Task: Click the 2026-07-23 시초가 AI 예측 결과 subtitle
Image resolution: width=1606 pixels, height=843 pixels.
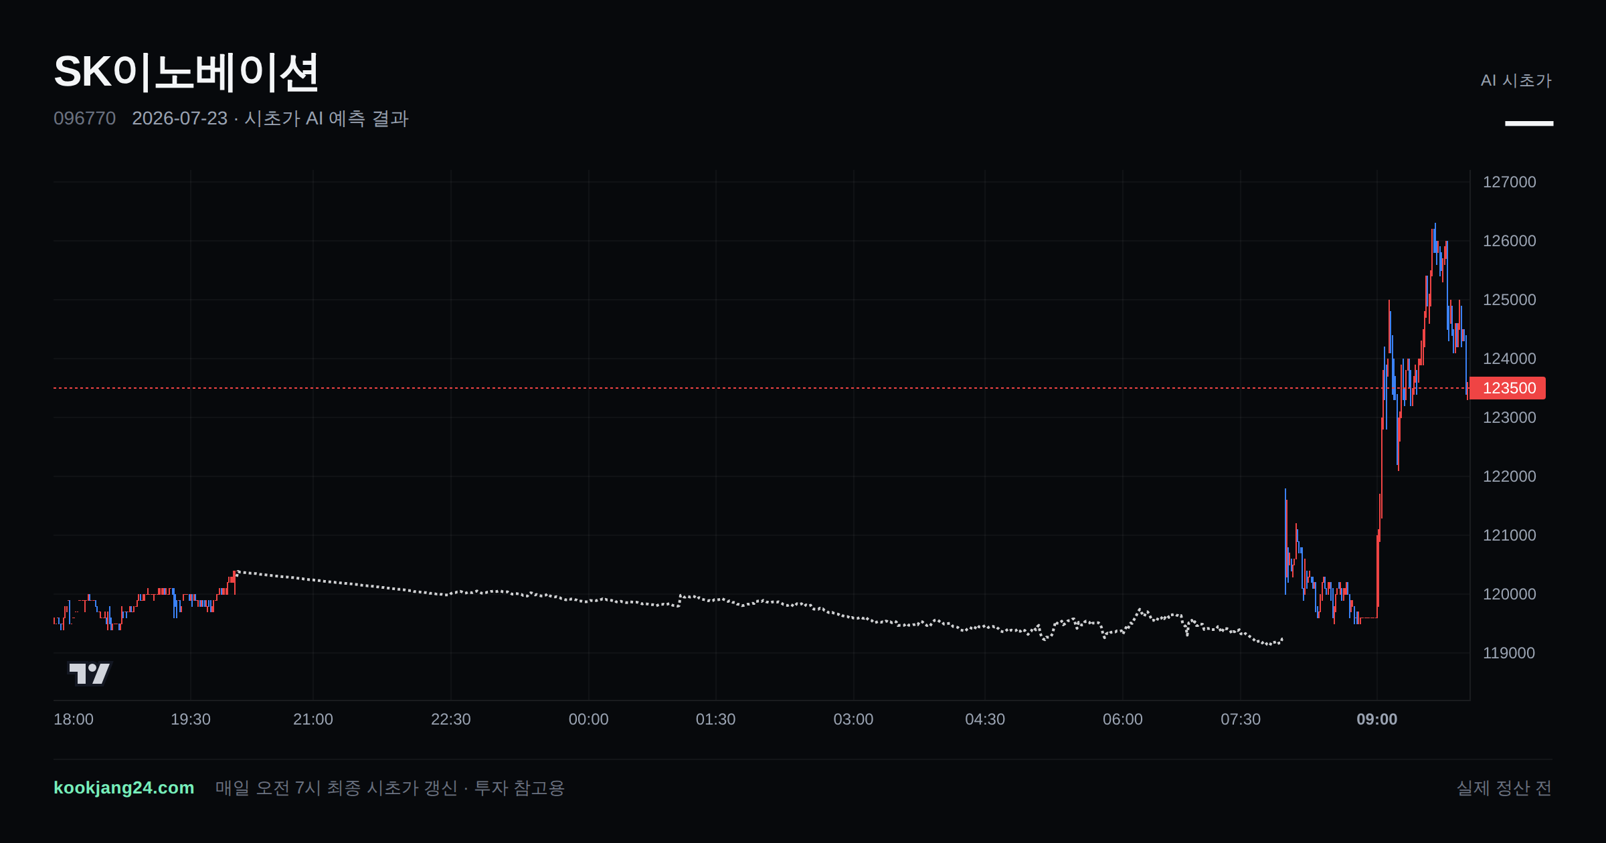Action: click(x=270, y=118)
